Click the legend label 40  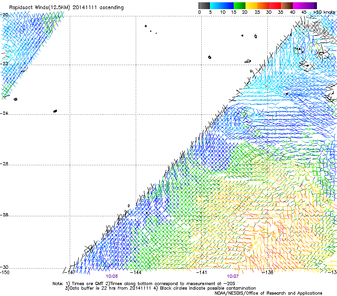(x=292, y=12)
